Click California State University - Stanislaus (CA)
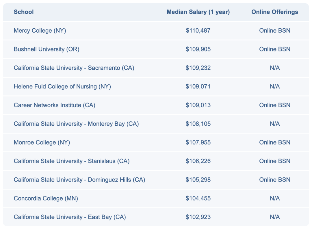The width and height of the screenshot is (312, 230). coord(72,161)
